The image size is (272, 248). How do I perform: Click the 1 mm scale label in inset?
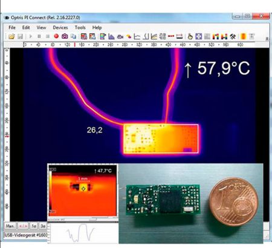coord(83,178)
